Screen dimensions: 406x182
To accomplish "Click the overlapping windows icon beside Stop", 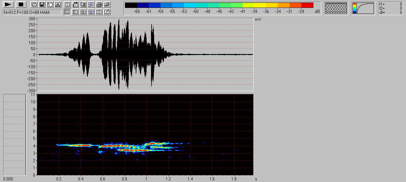I will [34, 4].
